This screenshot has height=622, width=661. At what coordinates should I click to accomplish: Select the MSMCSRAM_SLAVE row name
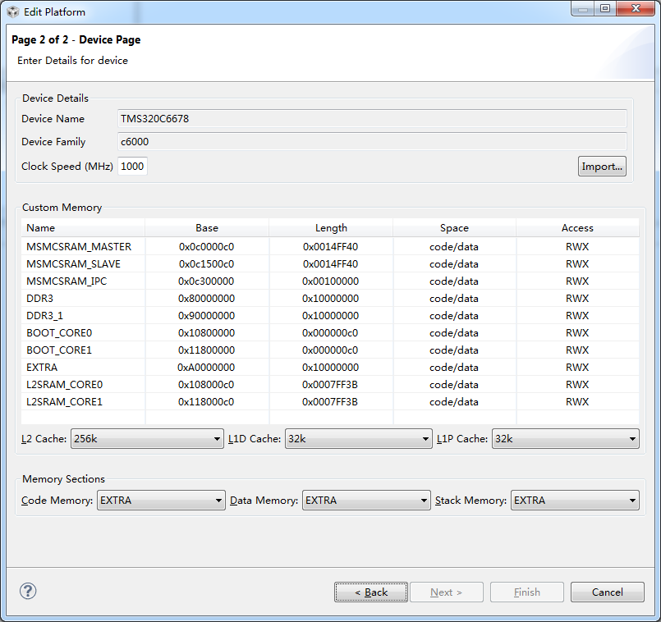pyautogui.click(x=73, y=263)
